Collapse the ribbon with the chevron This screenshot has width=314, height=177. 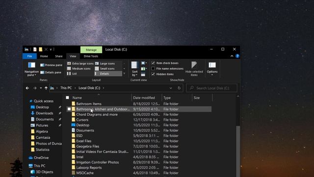pyautogui.click(x=232, y=56)
